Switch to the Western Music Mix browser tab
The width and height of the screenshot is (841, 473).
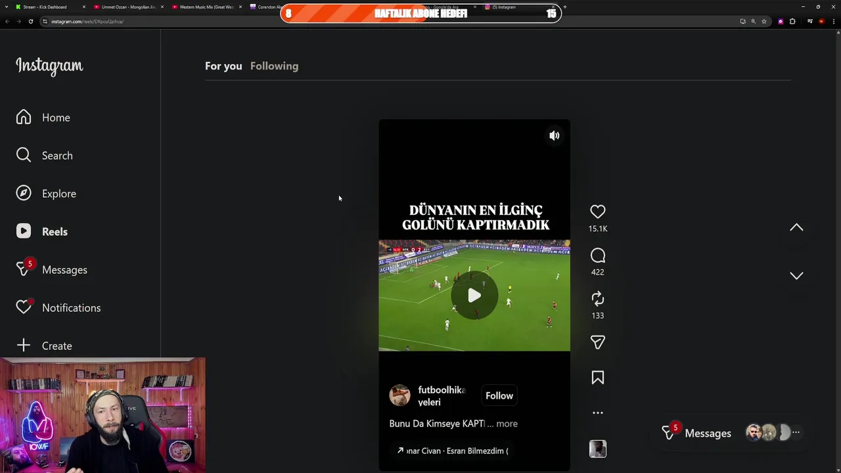coord(206,7)
